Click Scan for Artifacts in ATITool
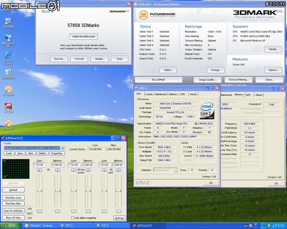Screen dimensions: 287x229 pos(13,211)
